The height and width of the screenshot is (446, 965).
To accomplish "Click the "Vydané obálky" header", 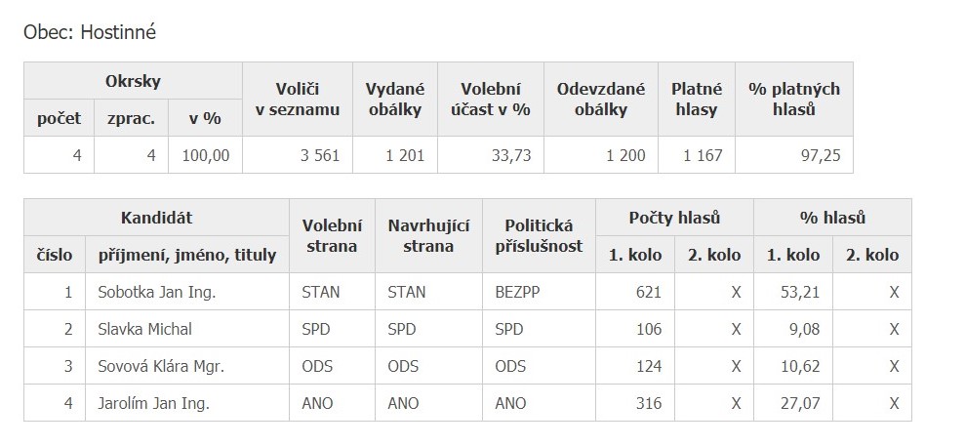I will [x=394, y=100].
